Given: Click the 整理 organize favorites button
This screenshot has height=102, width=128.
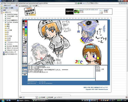Looking at the screenshot, I should (x=11, y=8).
